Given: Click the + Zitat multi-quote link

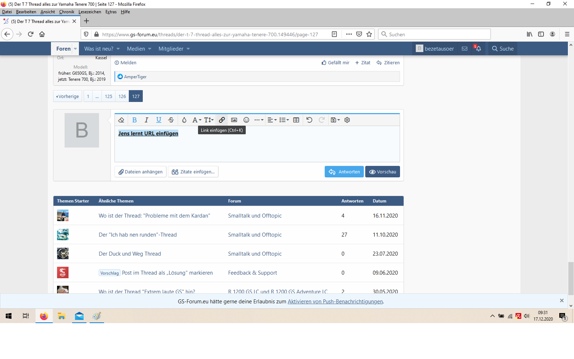Looking at the screenshot, I should [x=363, y=62].
